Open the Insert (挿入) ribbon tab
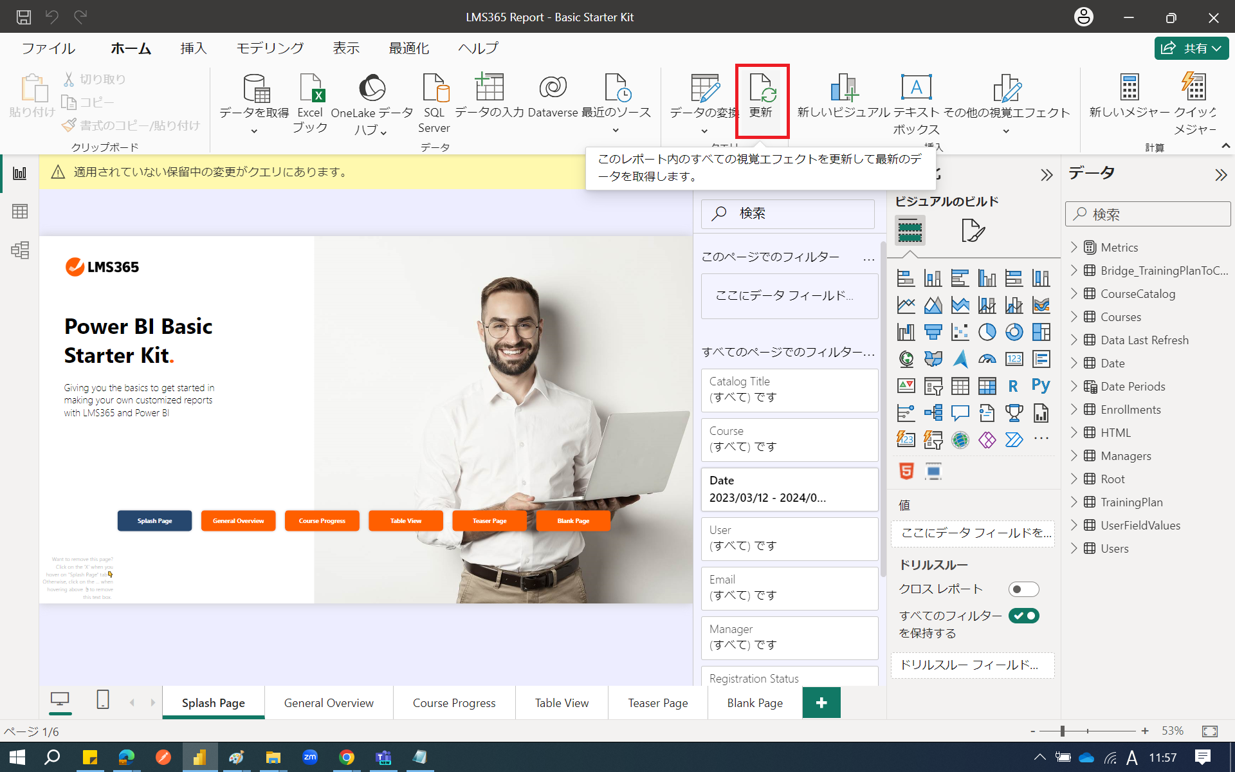1235x772 pixels. pos(194,48)
